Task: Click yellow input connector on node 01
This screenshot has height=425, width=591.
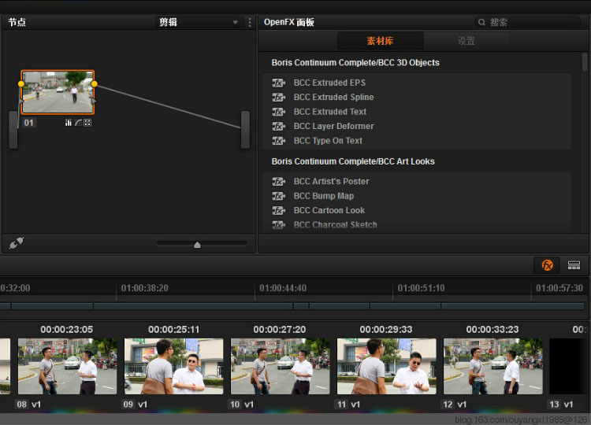Action: (21, 84)
